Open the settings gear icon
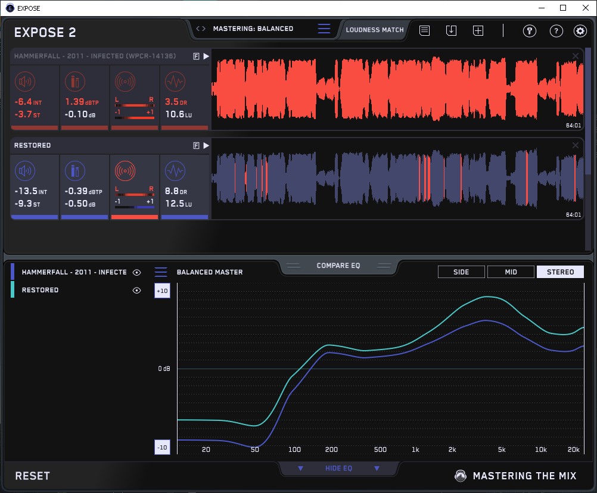The height and width of the screenshot is (493, 597). click(x=580, y=31)
